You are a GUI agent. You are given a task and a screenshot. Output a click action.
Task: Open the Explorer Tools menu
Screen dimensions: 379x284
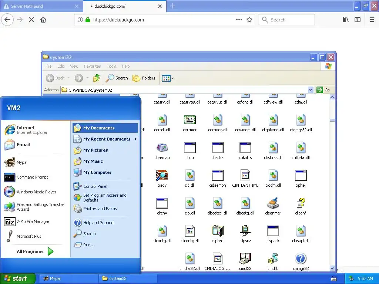click(111, 66)
